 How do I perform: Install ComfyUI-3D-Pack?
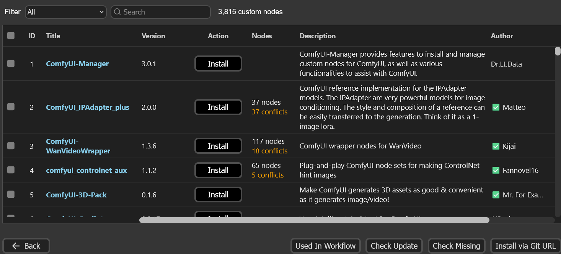tap(218, 195)
